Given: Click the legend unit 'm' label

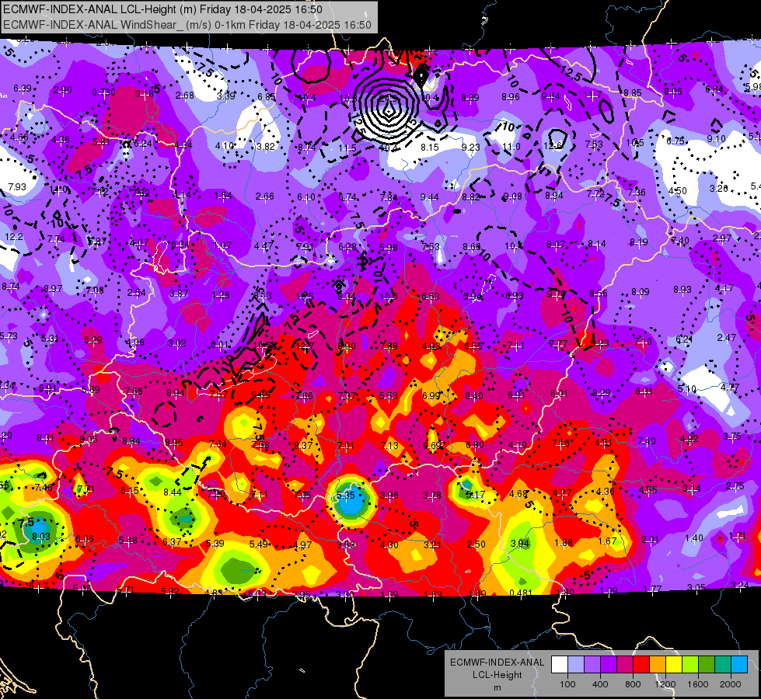Looking at the screenshot, I should point(497,687).
